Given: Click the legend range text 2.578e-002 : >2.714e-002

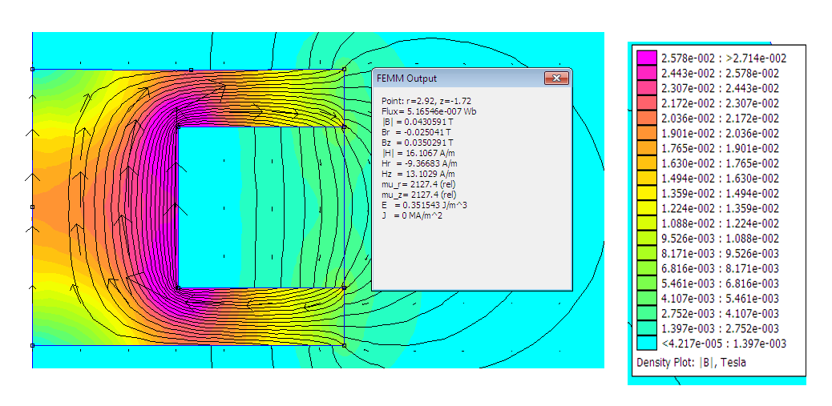Looking at the screenshot, I should 723,58.
